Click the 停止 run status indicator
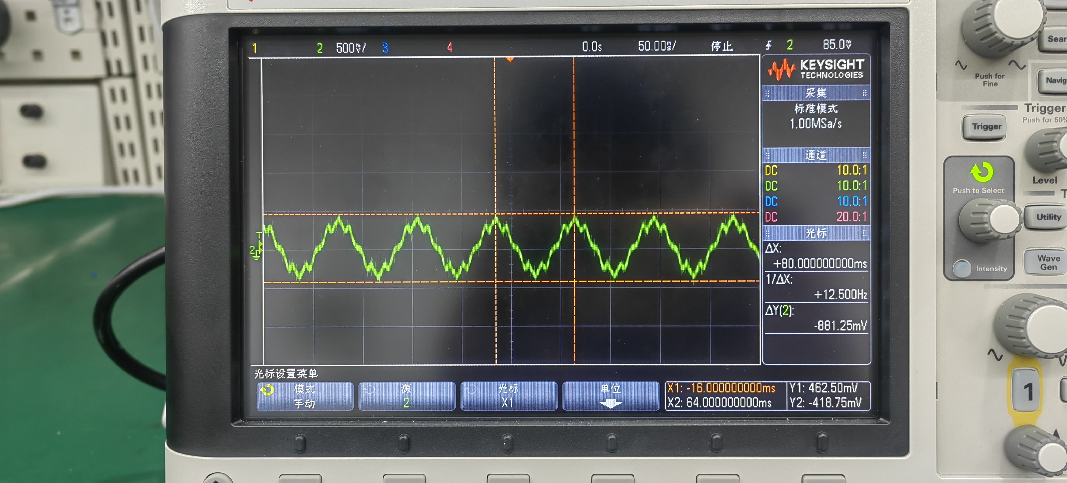This screenshot has height=483, width=1067. 722,46
